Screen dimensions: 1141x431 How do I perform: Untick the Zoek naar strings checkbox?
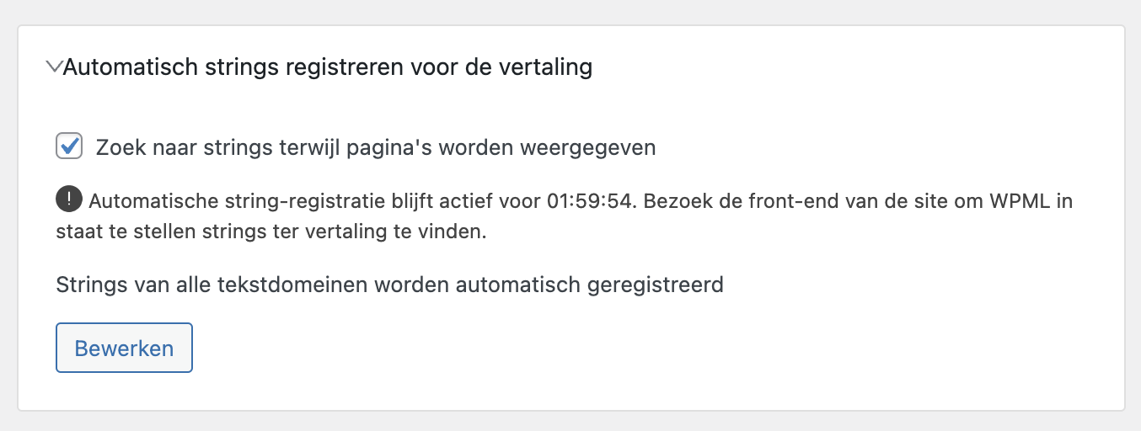click(69, 146)
